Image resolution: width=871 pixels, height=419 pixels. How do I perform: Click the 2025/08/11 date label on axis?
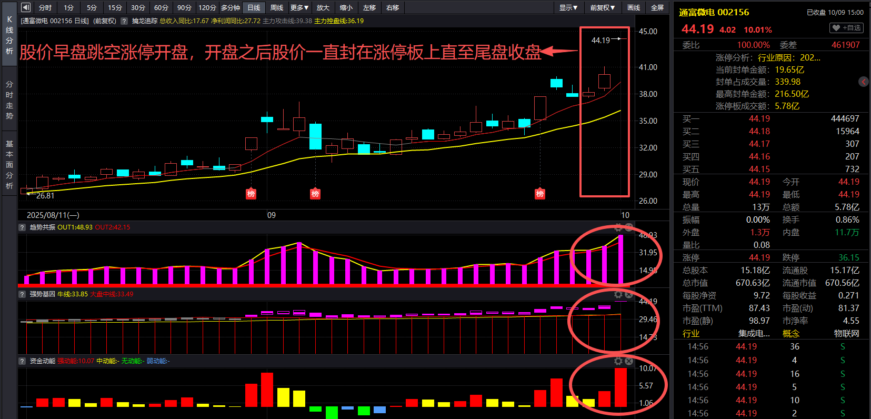53,215
